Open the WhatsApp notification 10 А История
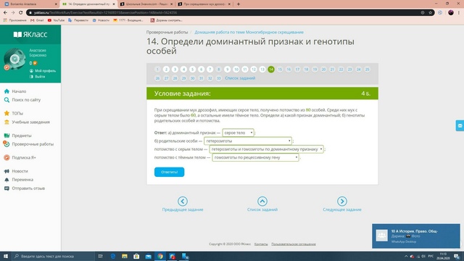 pyautogui.click(x=415, y=236)
